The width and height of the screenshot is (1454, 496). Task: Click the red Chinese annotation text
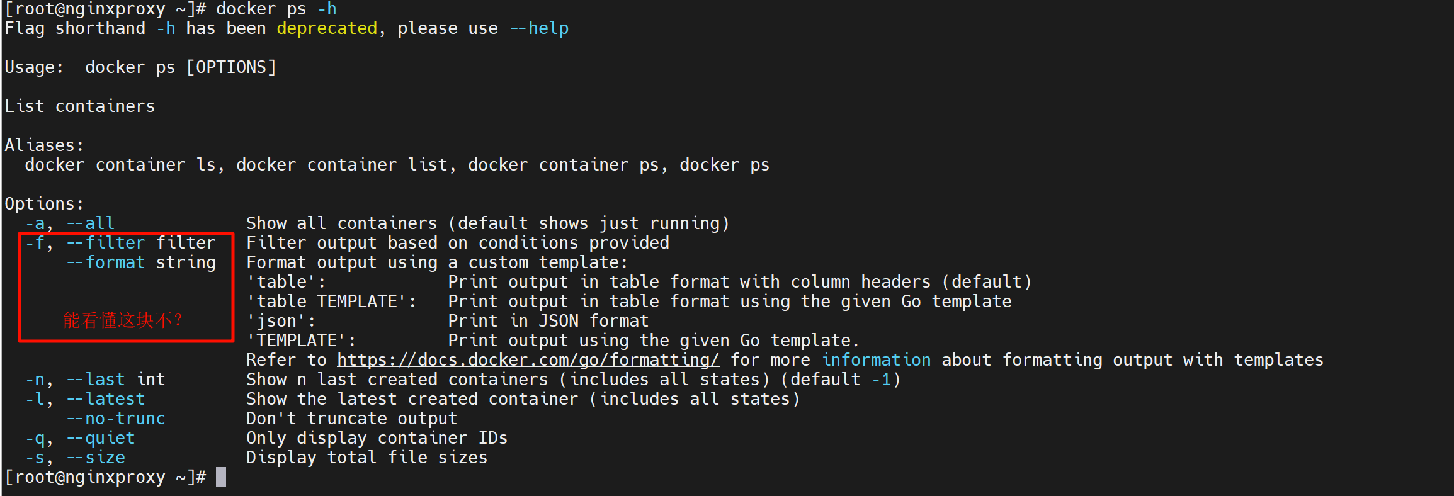pyautogui.click(x=123, y=320)
